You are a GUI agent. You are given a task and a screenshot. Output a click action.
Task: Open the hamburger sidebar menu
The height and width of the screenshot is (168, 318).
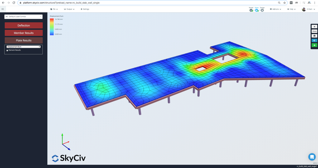click(x=3, y=9)
